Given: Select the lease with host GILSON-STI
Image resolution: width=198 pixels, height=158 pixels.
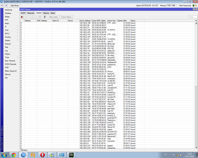Looking at the screenshot, I should pos(107,132).
